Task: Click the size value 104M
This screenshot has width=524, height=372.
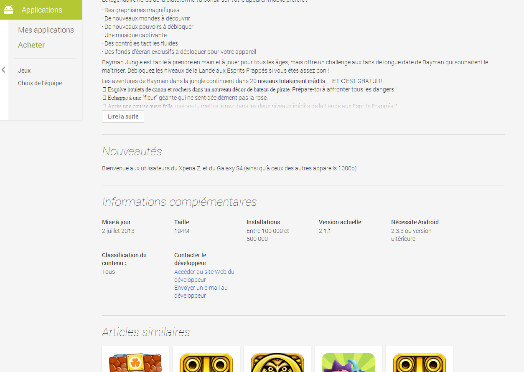Action: point(182,231)
